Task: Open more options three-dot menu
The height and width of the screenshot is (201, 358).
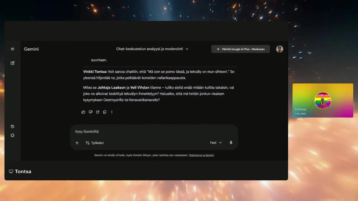Action: (x=112, y=112)
